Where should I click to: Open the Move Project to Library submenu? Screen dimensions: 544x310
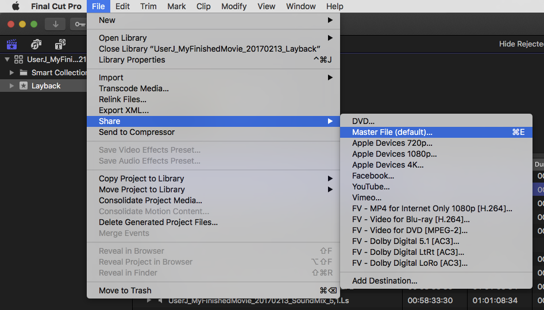pyautogui.click(x=213, y=189)
